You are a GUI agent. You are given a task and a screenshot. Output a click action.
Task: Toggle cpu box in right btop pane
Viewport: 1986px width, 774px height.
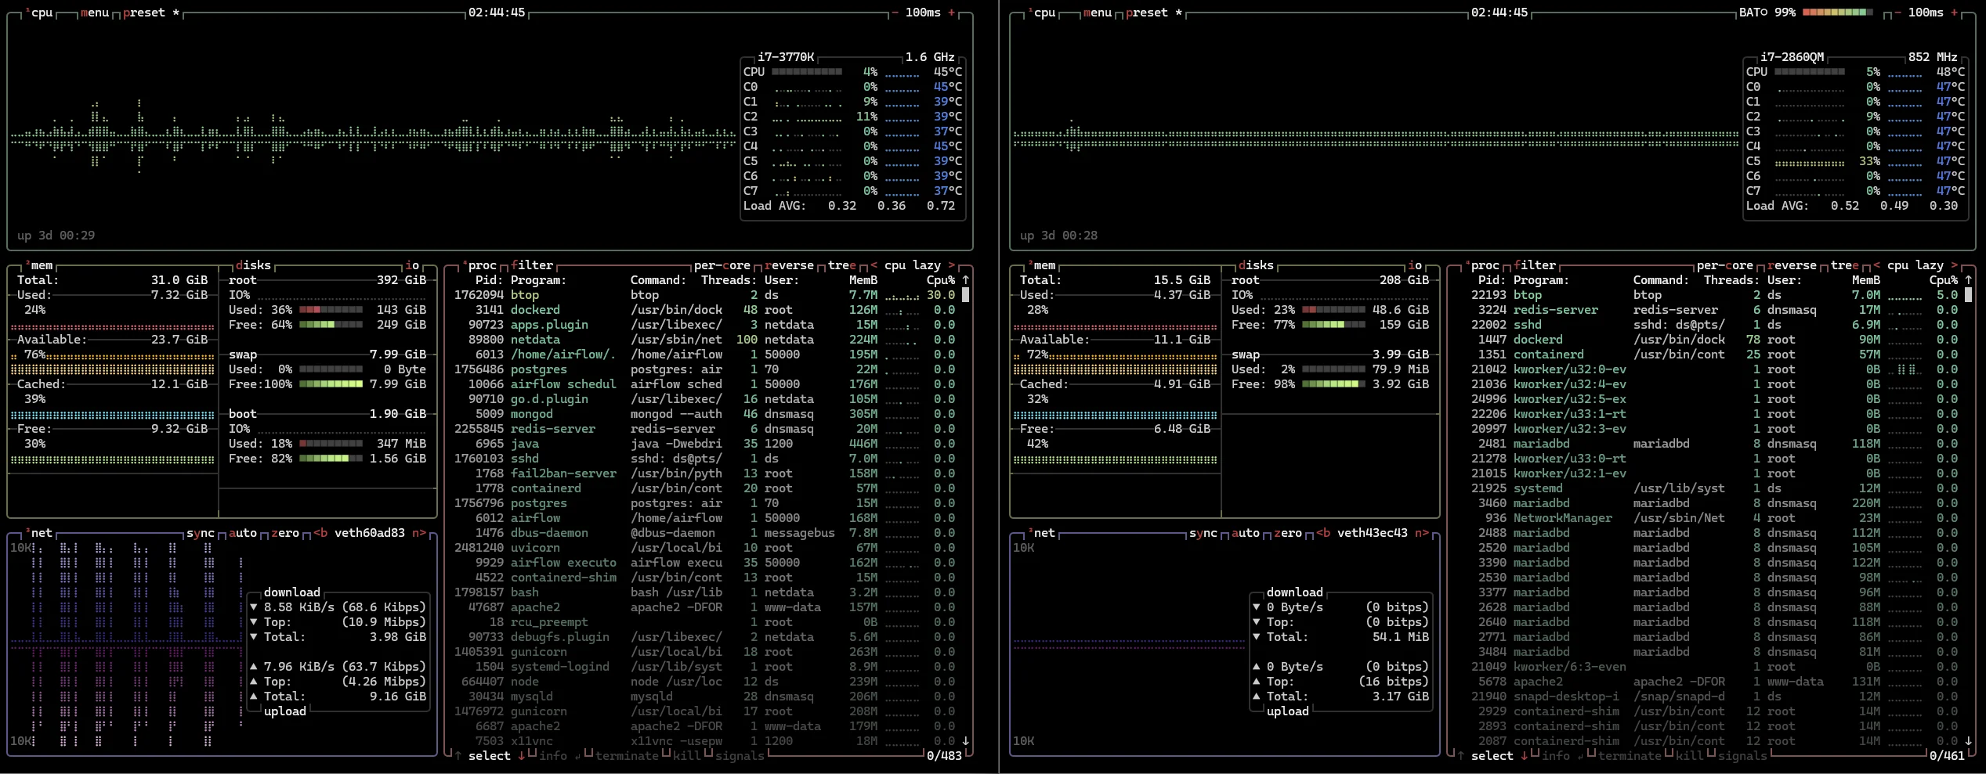click(x=1042, y=13)
